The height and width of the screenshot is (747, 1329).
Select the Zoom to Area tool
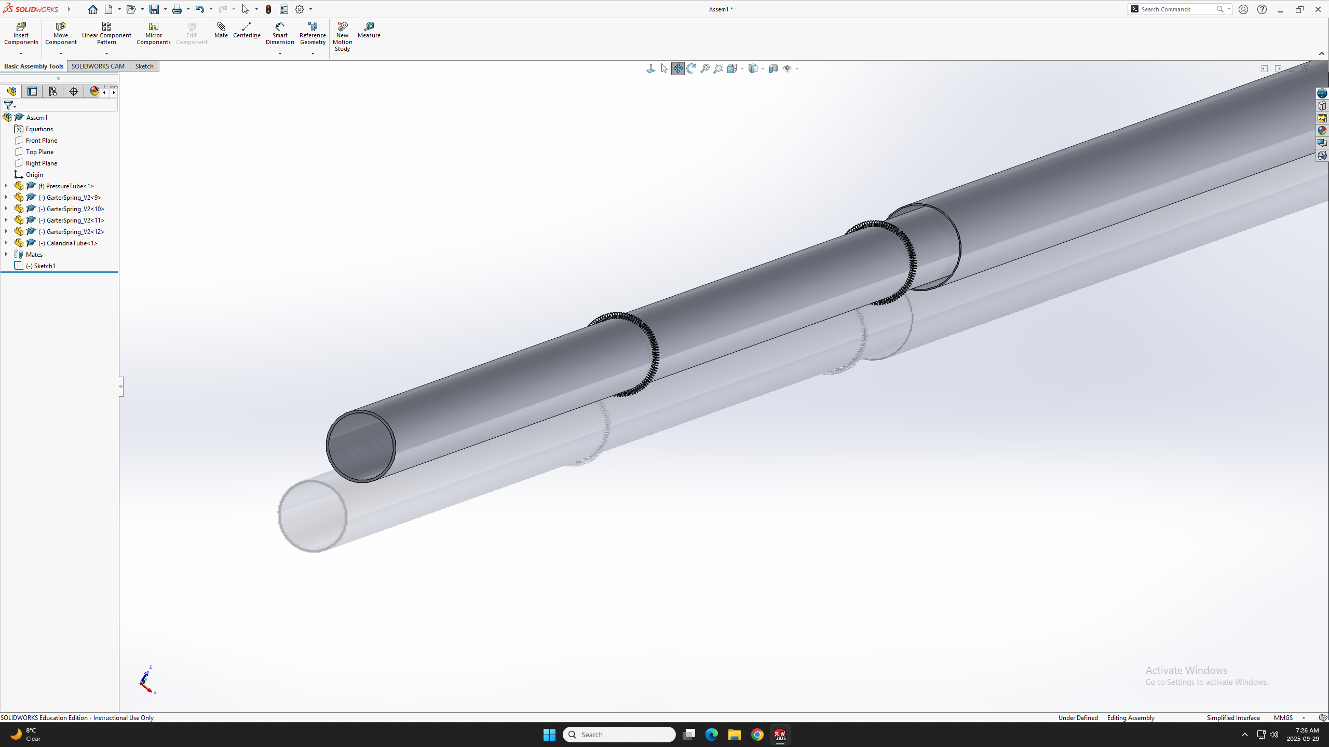click(x=718, y=68)
